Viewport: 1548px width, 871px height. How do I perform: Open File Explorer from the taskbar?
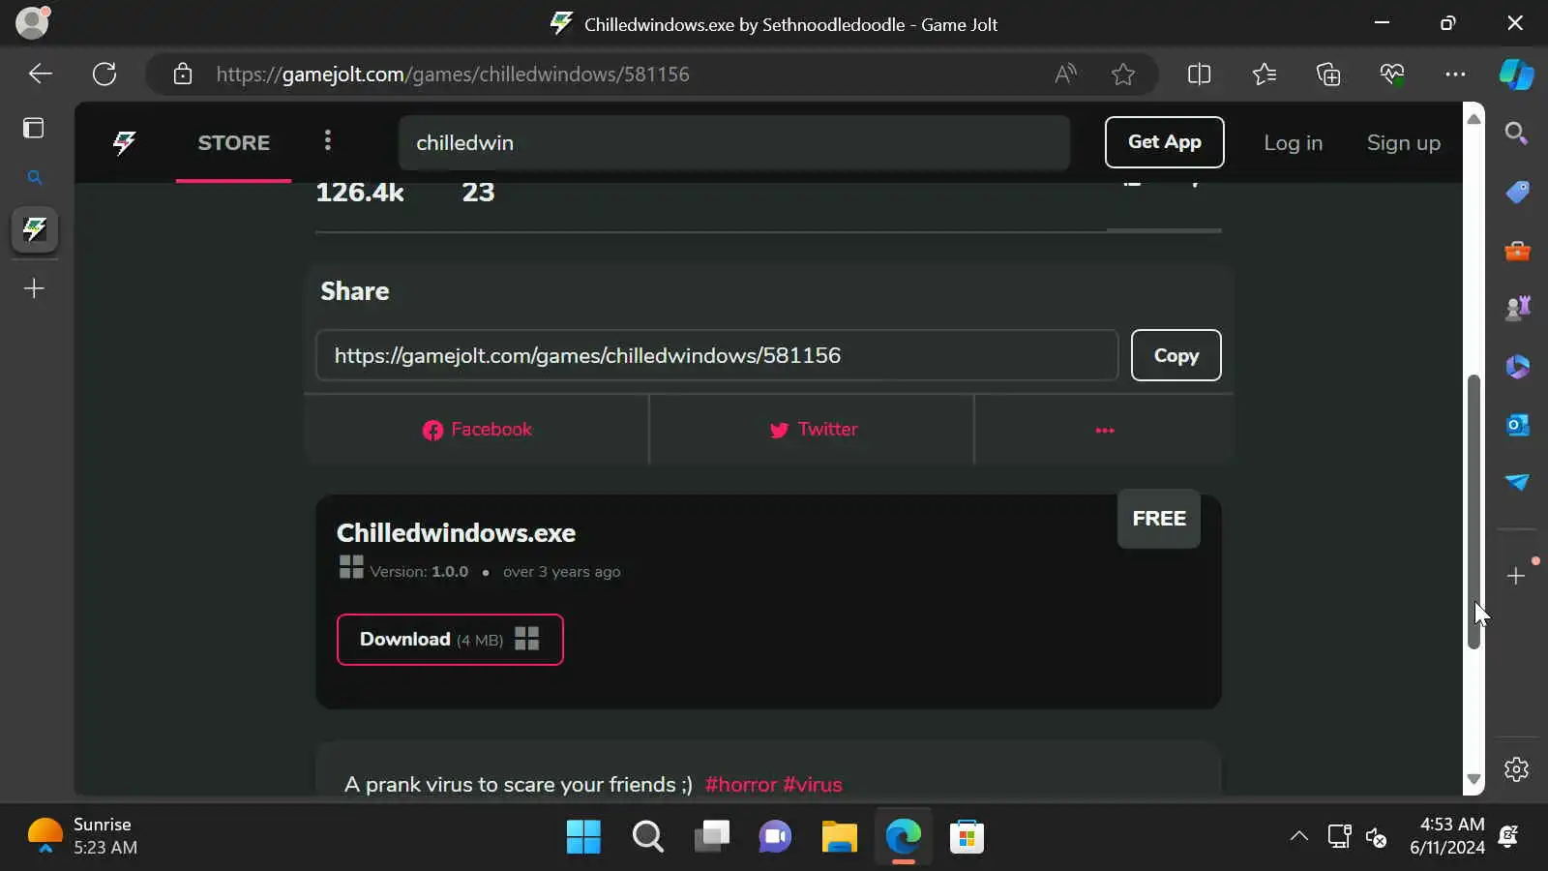tap(839, 837)
